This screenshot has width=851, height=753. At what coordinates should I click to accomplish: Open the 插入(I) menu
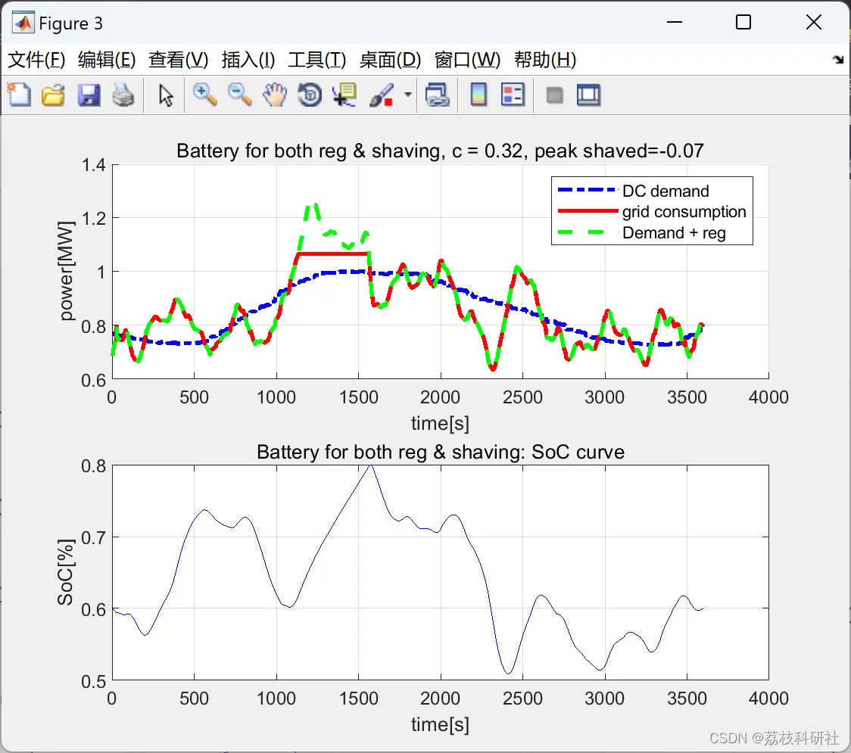tap(248, 60)
